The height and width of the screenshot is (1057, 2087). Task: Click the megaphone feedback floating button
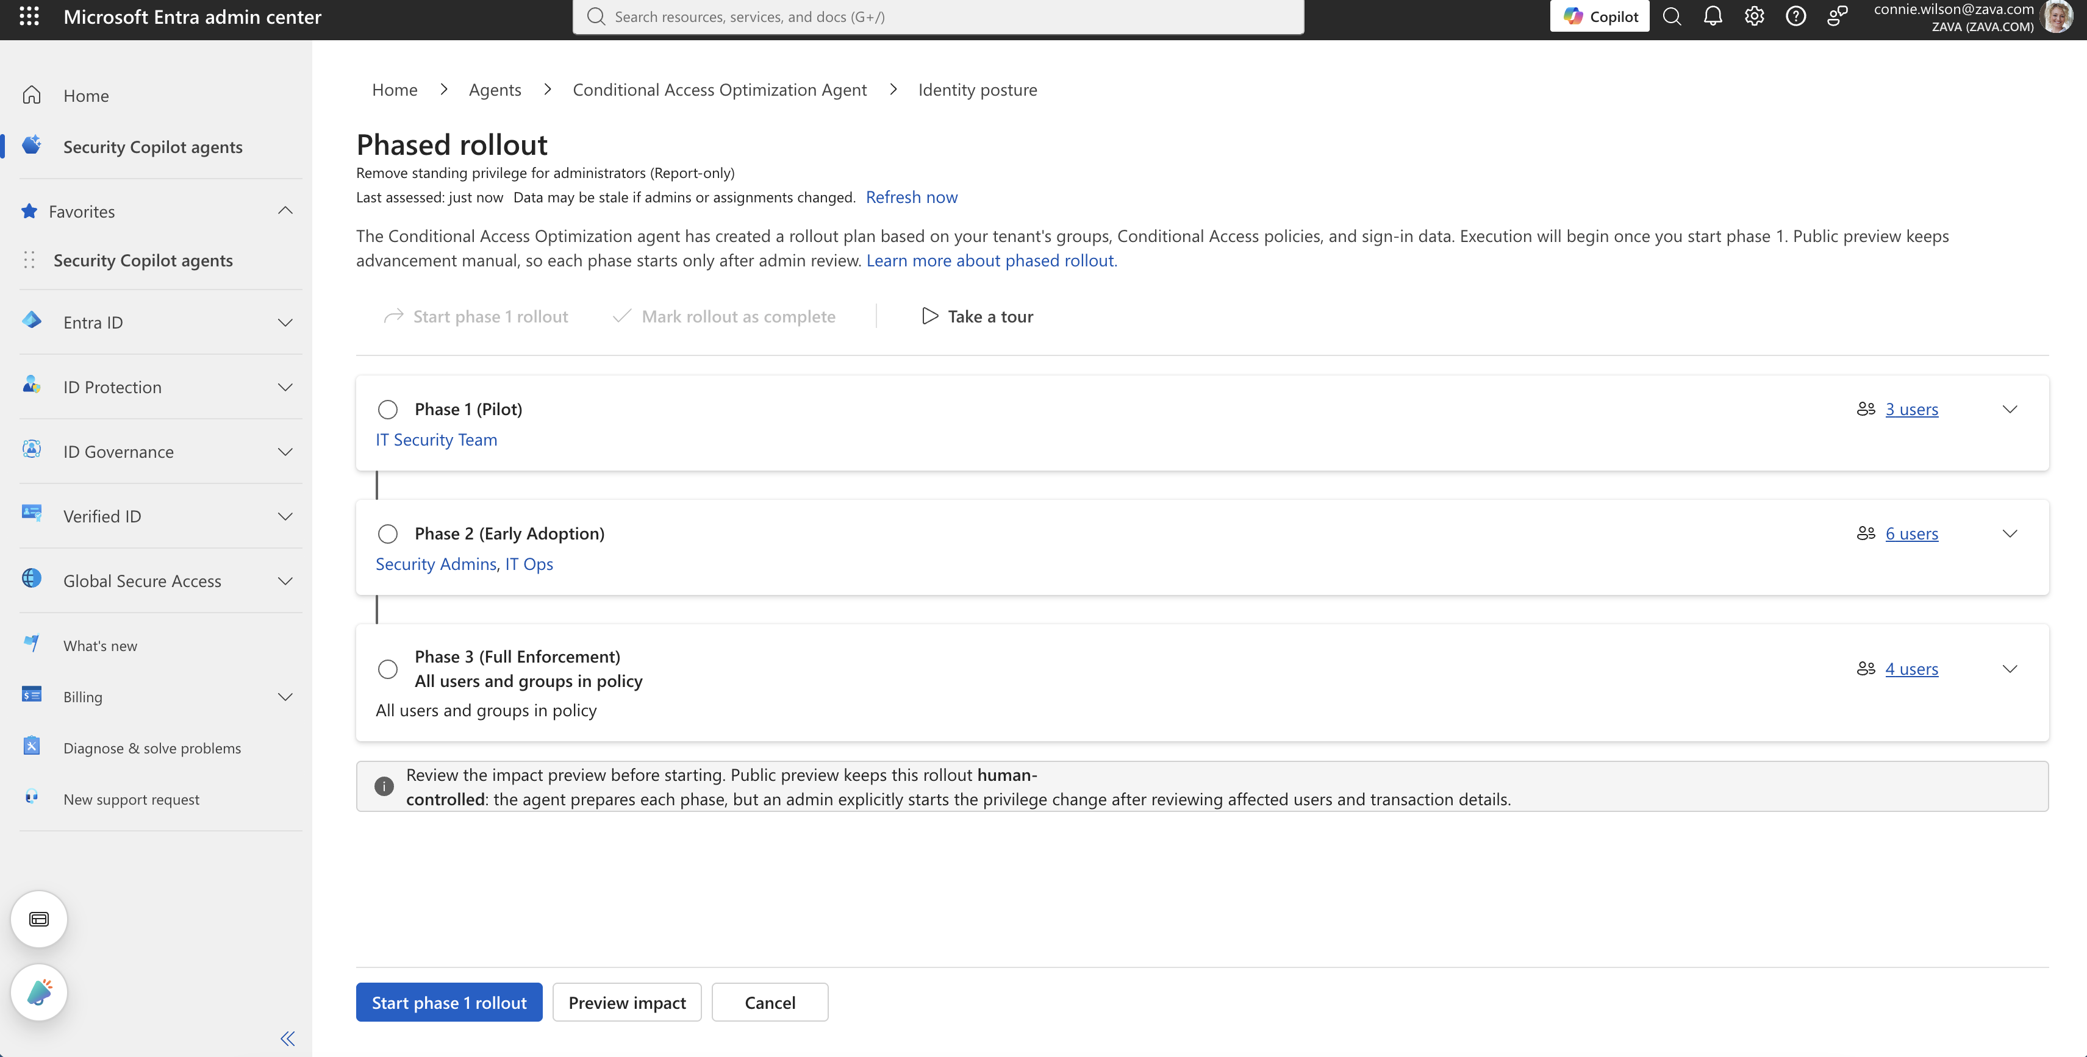[39, 992]
